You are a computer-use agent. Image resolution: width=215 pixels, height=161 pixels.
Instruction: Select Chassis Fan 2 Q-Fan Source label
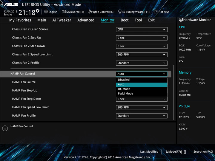(30, 29)
